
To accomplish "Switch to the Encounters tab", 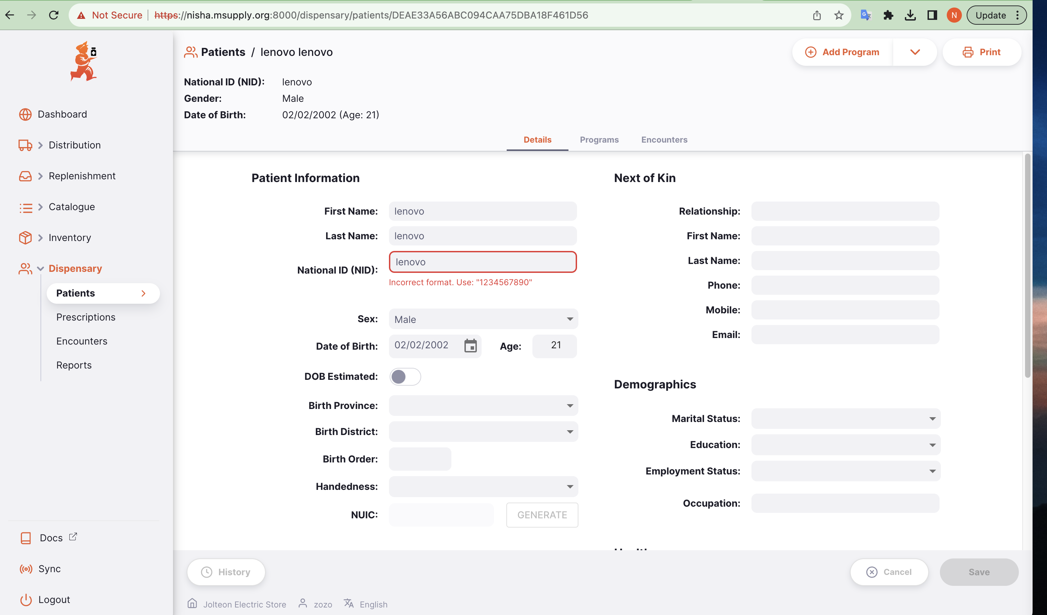I will 664,140.
